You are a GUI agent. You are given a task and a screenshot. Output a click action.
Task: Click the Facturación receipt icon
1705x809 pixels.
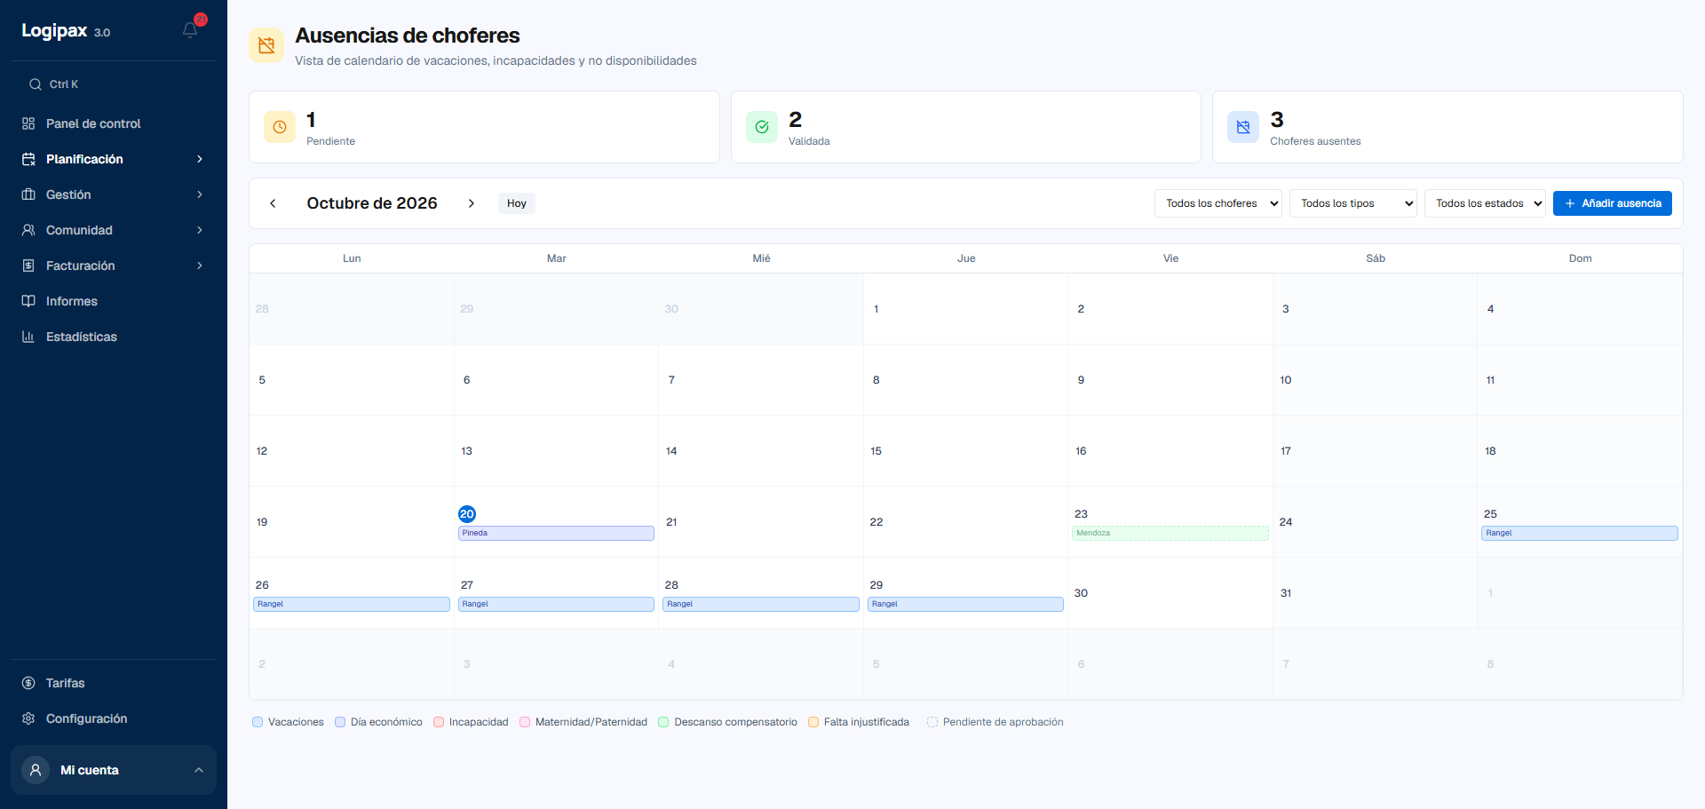coord(28,266)
